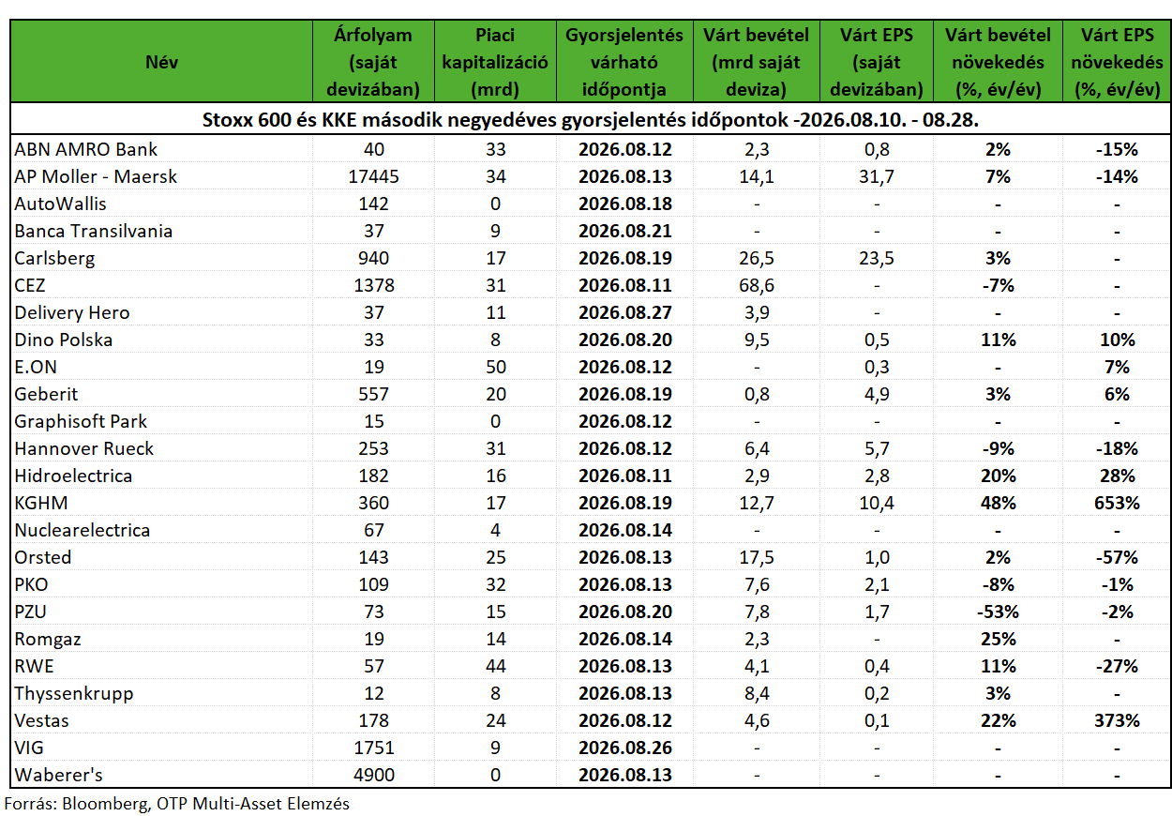Select Maersk share price value 17445

point(373,176)
